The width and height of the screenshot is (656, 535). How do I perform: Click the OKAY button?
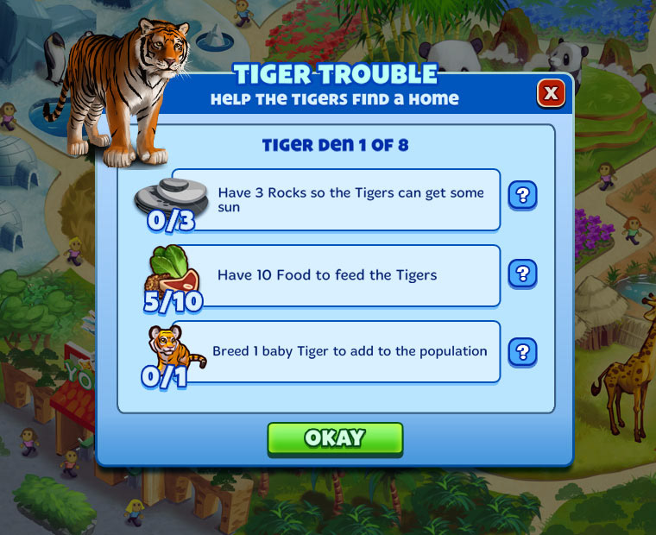tap(335, 439)
